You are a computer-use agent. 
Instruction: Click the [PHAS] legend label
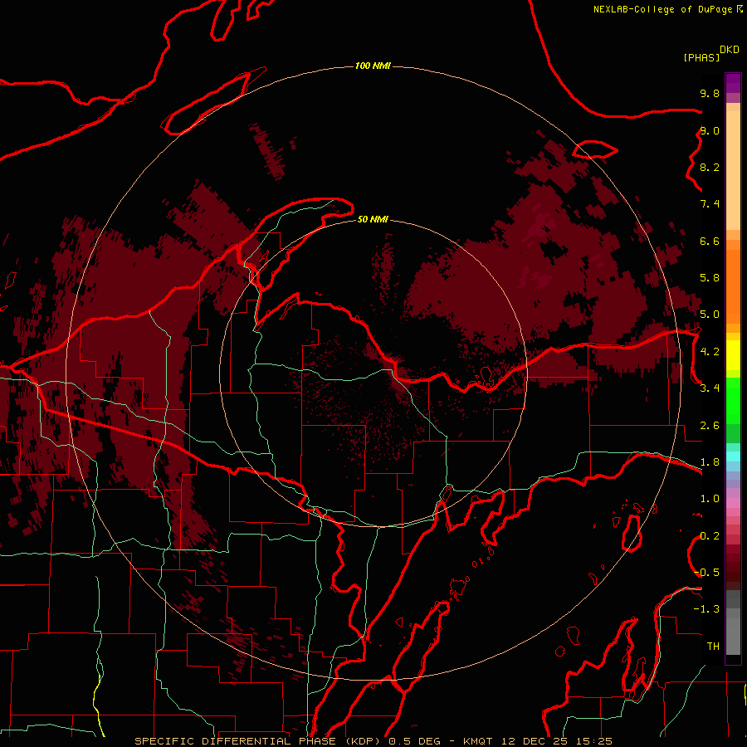tap(701, 57)
